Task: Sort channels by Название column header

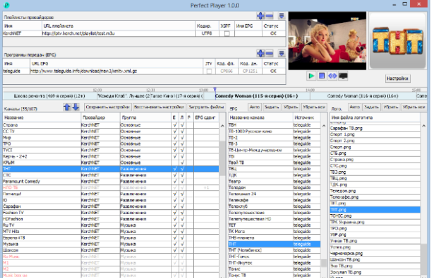Action: (x=42, y=117)
